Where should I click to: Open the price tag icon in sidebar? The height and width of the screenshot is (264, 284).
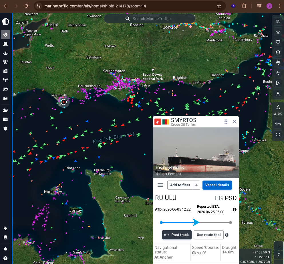5,228
